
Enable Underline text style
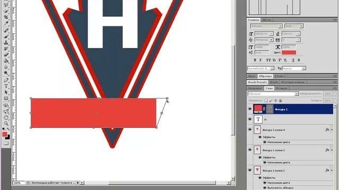click(293, 60)
